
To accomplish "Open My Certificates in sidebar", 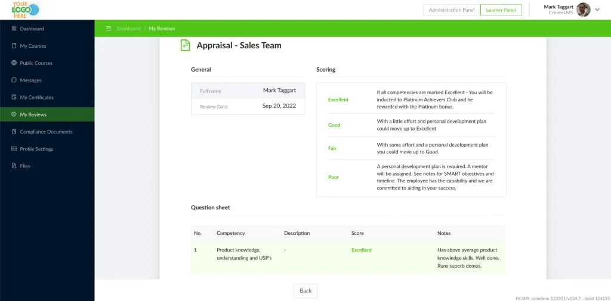I will 47,97.
